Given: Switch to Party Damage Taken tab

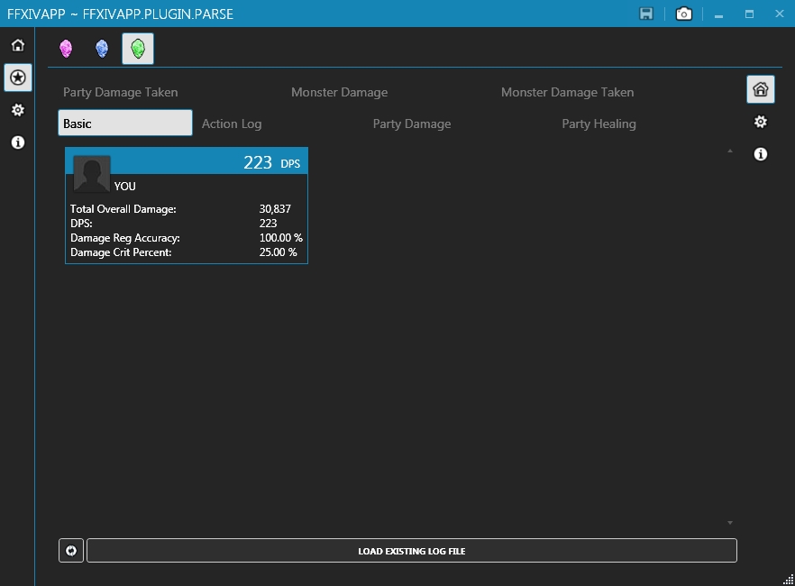Looking at the screenshot, I should pyautogui.click(x=121, y=92).
